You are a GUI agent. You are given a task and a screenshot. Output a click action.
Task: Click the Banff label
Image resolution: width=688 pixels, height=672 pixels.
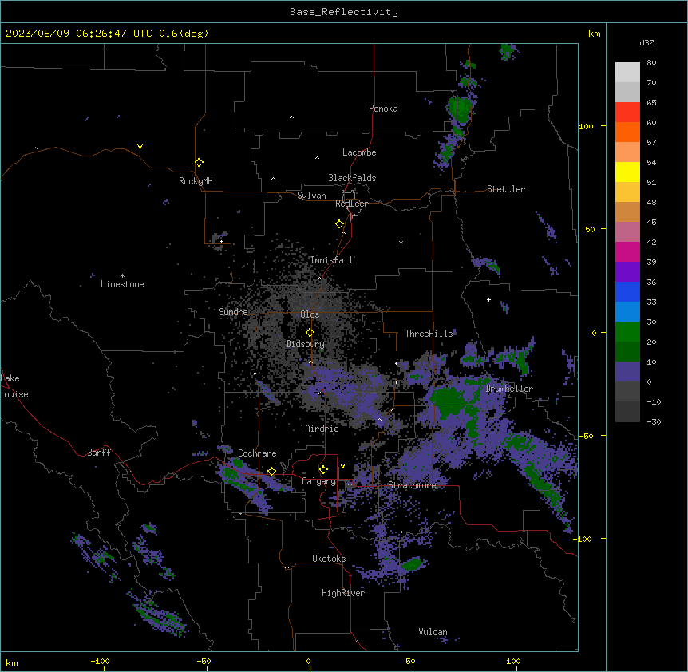[99, 453]
